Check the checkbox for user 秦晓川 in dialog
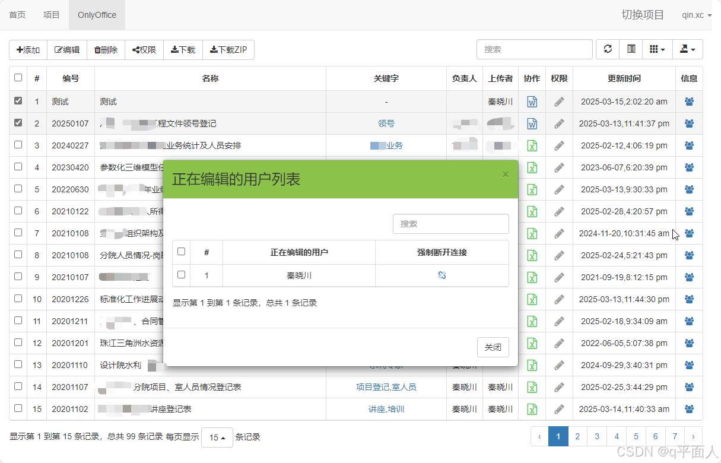Viewport: 721px width, 463px height. coord(182,275)
